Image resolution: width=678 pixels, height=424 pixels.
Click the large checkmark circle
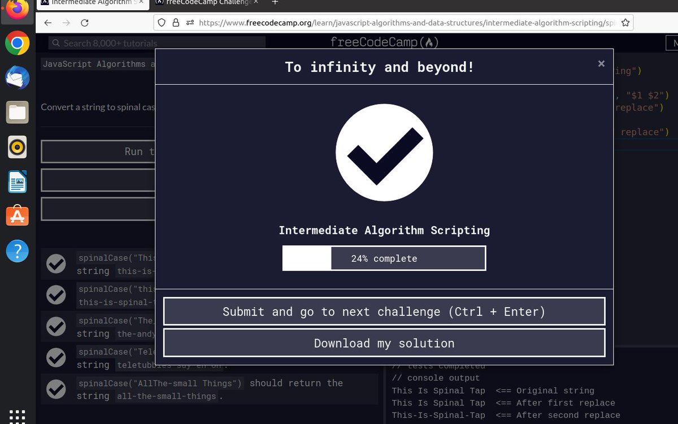point(384,152)
